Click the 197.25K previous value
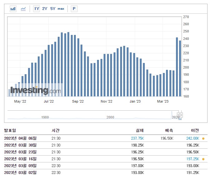This screenshot has width=210, height=178. [193, 159]
